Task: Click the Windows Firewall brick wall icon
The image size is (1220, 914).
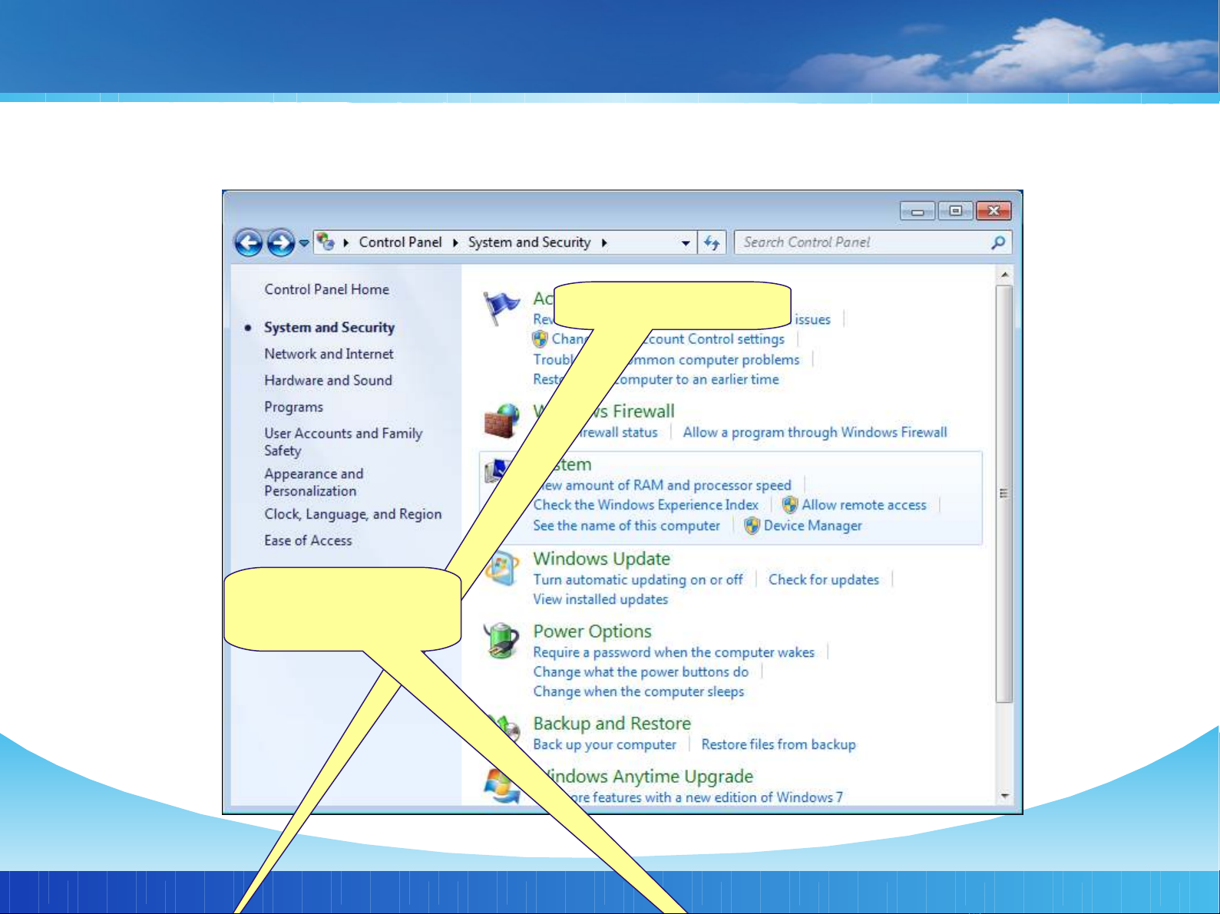Action: [502, 421]
